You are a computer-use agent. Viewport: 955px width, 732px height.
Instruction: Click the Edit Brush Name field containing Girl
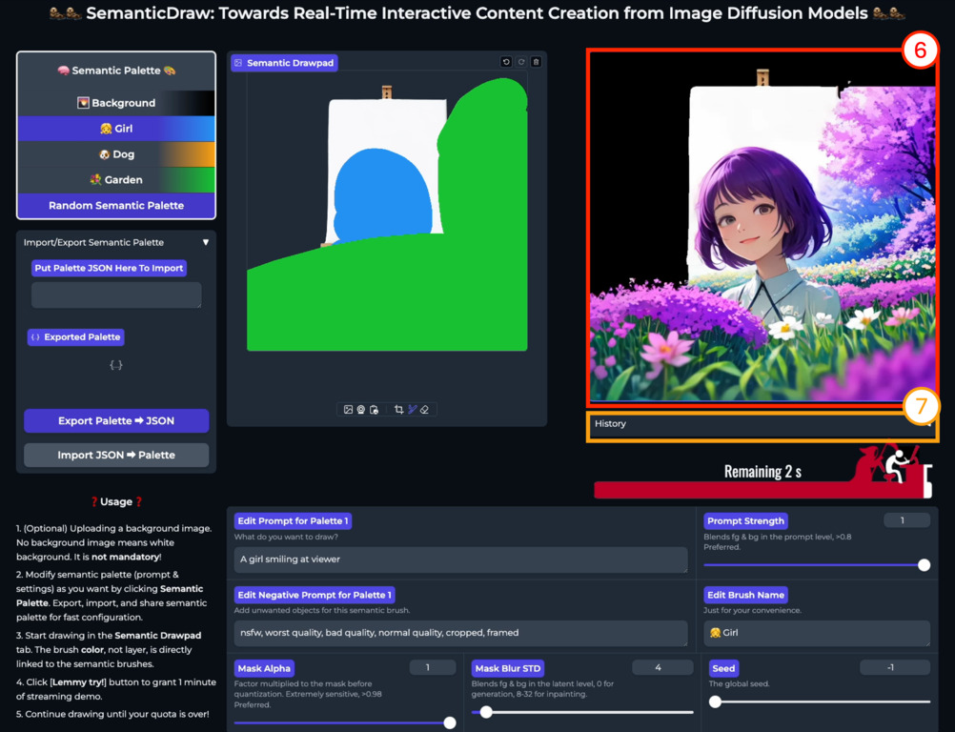coord(817,633)
